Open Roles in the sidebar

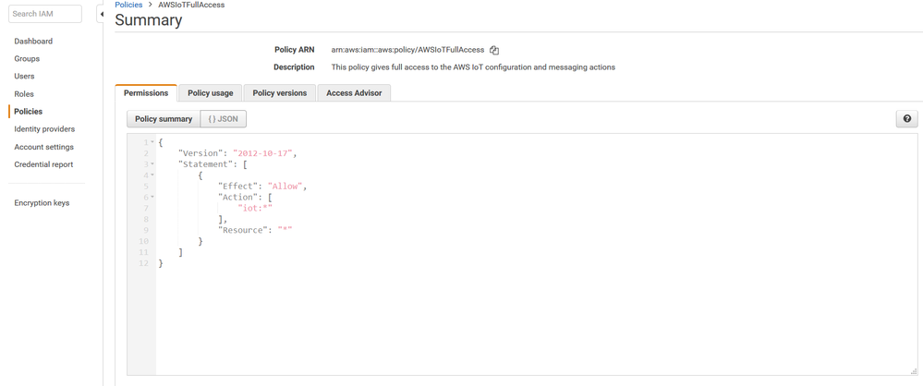coord(24,93)
